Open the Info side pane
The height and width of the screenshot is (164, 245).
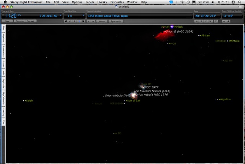click(3, 73)
